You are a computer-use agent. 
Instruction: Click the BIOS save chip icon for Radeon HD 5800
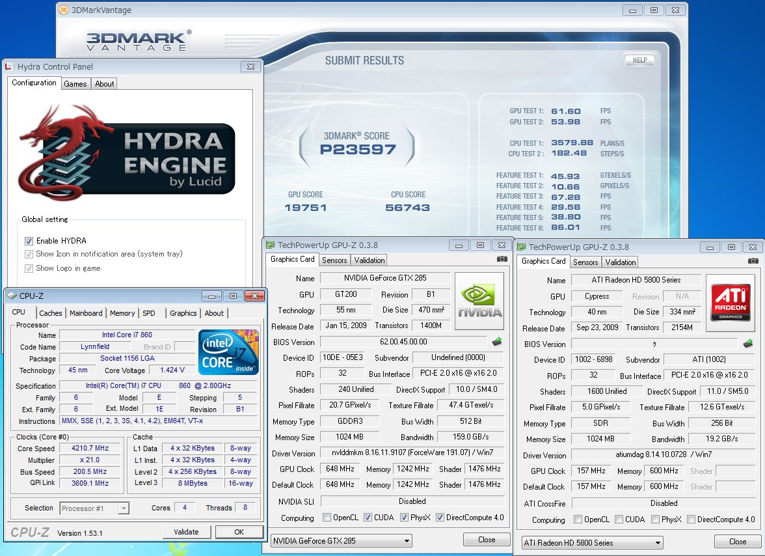click(748, 343)
